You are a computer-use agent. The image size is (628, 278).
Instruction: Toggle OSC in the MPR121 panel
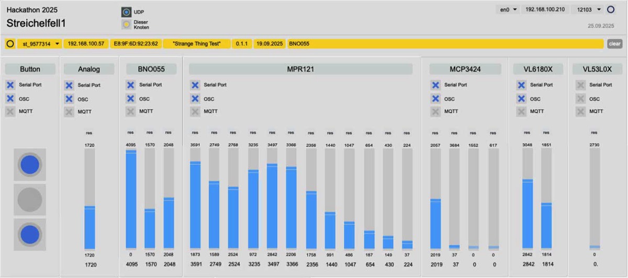click(195, 99)
